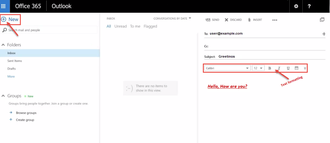Click message body text Hello, How are you?
Image resolution: width=330 pixels, height=143 pixels.
tap(227, 86)
